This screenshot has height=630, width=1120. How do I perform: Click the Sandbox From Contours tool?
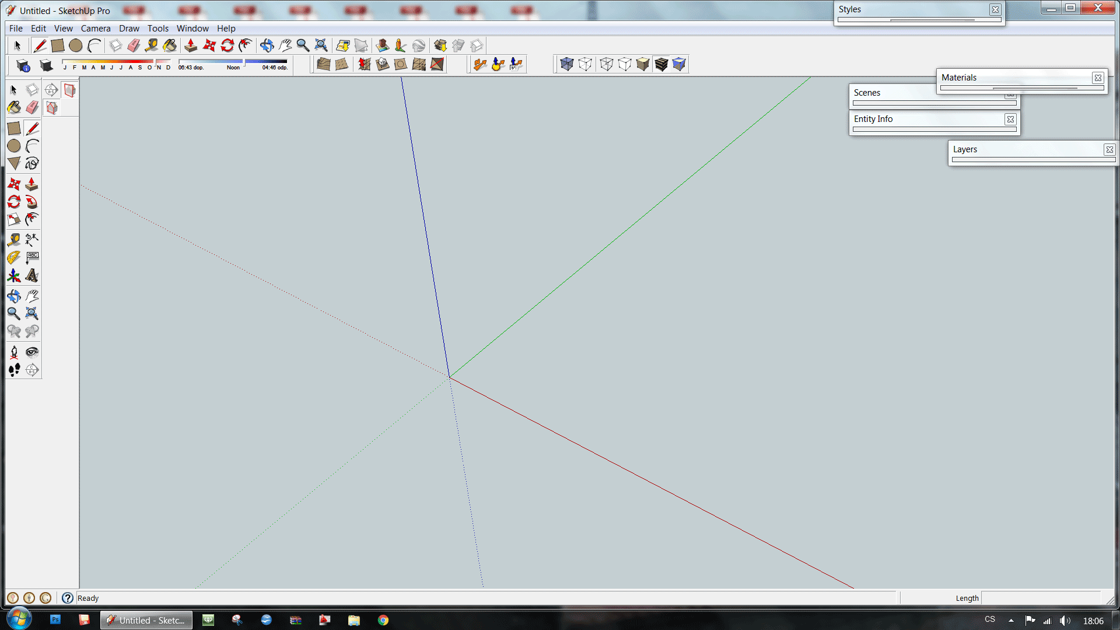[x=324, y=64]
